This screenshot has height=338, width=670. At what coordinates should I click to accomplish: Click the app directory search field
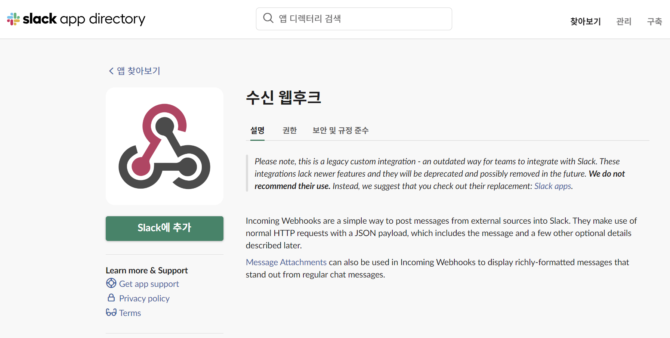[354, 19]
